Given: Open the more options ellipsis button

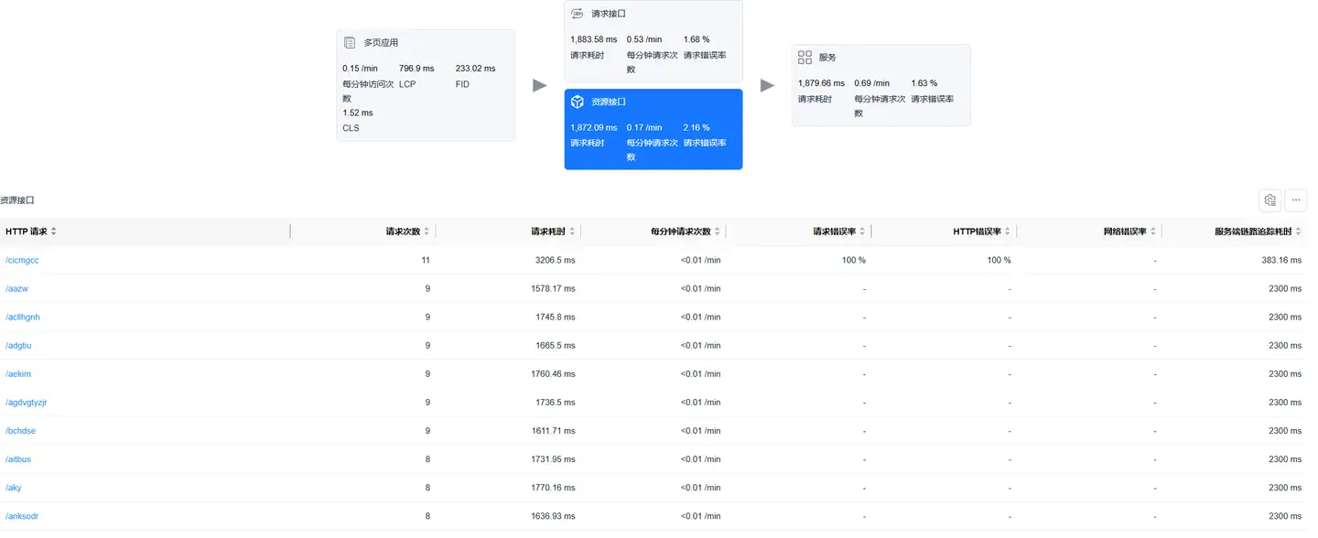Looking at the screenshot, I should (x=1296, y=200).
